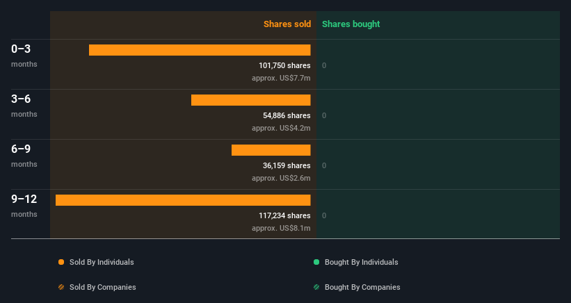Click the orange Sold By Individuals legend dot
571x303 pixels.
click(61, 262)
